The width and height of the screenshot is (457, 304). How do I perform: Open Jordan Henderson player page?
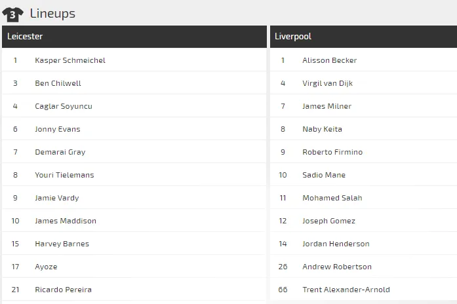(x=336, y=244)
